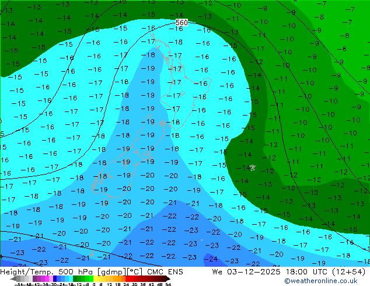Select the magenta swatch in the legend
The height and width of the screenshot is (286, 370).
click(47, 278)
